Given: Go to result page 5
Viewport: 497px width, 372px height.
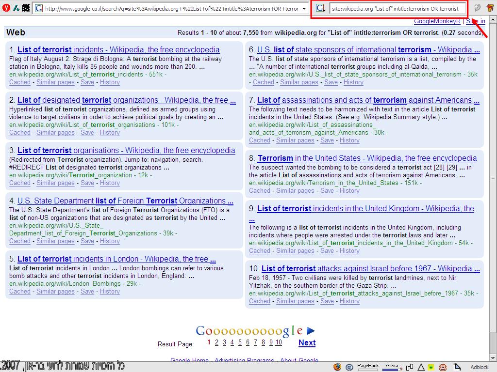Looking at the screenshot, I should 240,342.
